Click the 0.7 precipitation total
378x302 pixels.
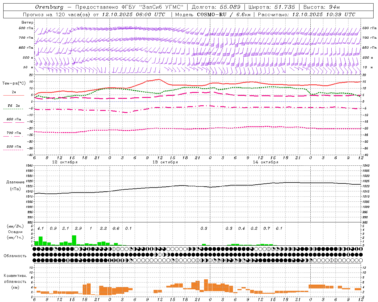267,228
